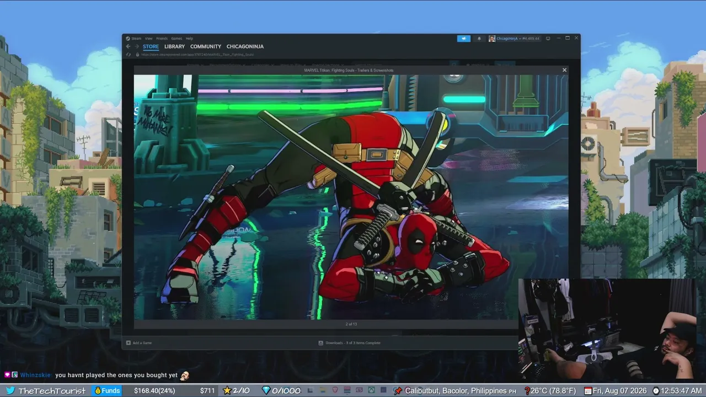The height and width of the screenshot is (397, 706).
Task: Click the 26°C (78.8°F) temperature reading
Action: (553, 390)
